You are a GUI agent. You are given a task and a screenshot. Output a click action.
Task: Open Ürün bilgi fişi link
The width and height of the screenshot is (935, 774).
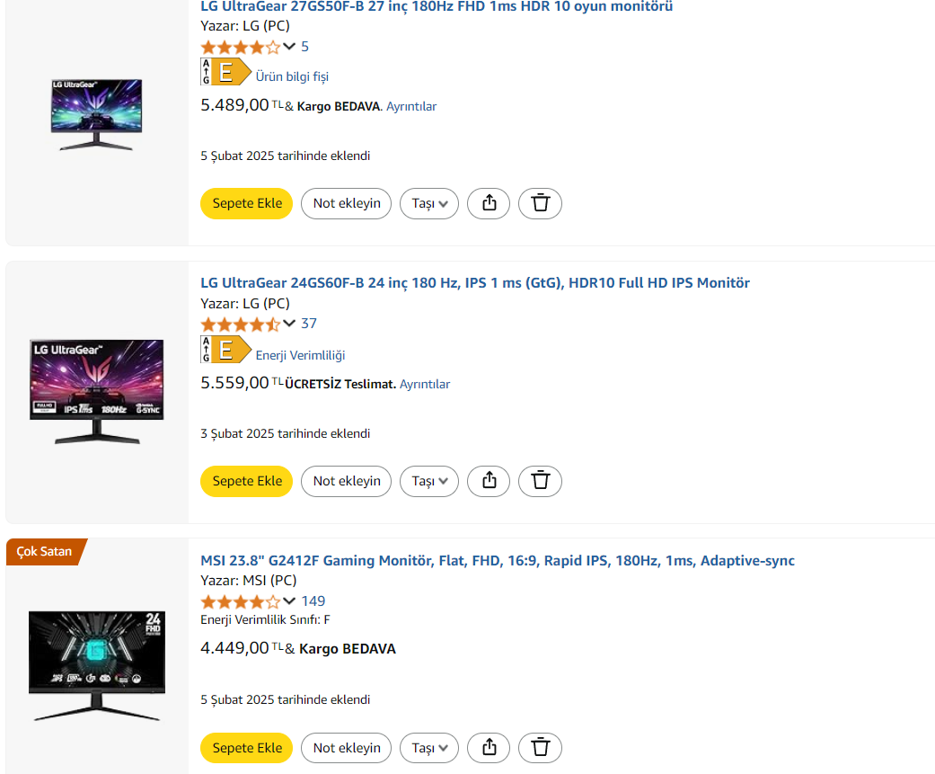(x=292, y=76)
